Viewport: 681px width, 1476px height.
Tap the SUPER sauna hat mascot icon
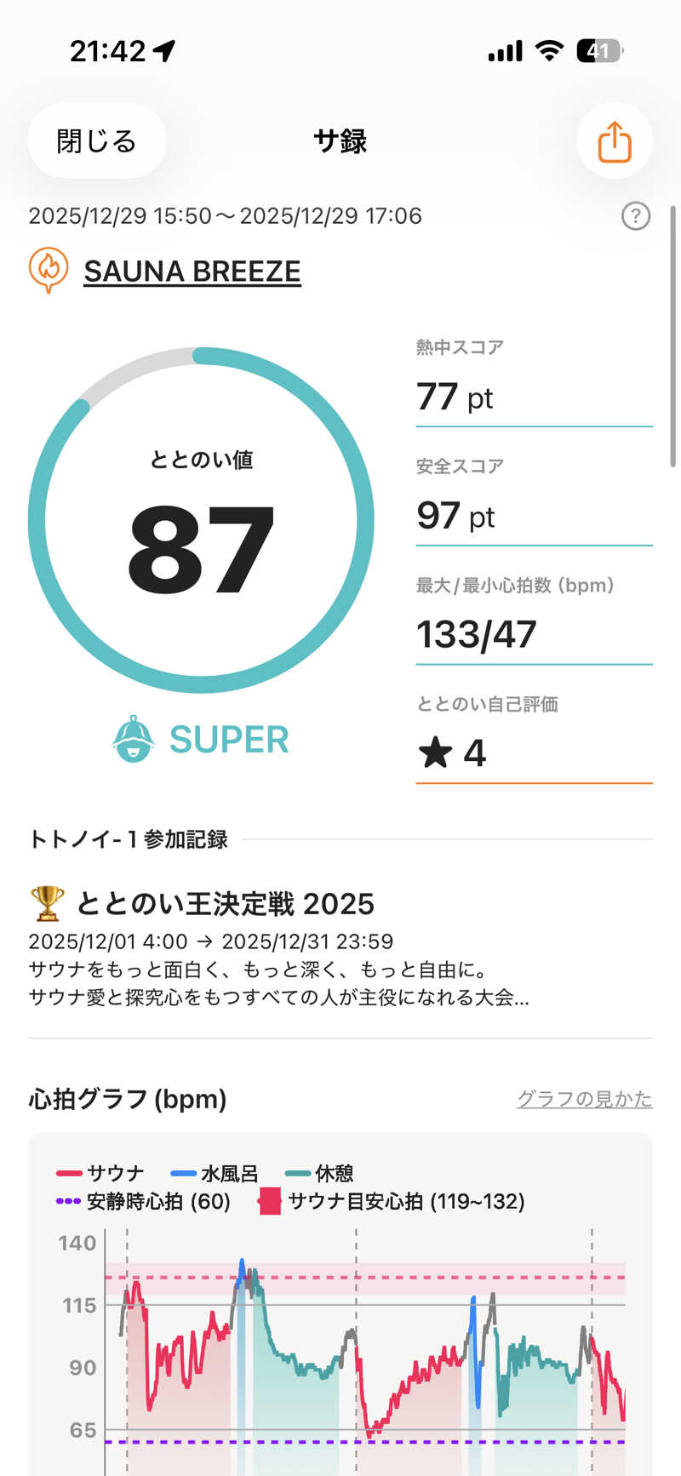(x=134, y=739)
